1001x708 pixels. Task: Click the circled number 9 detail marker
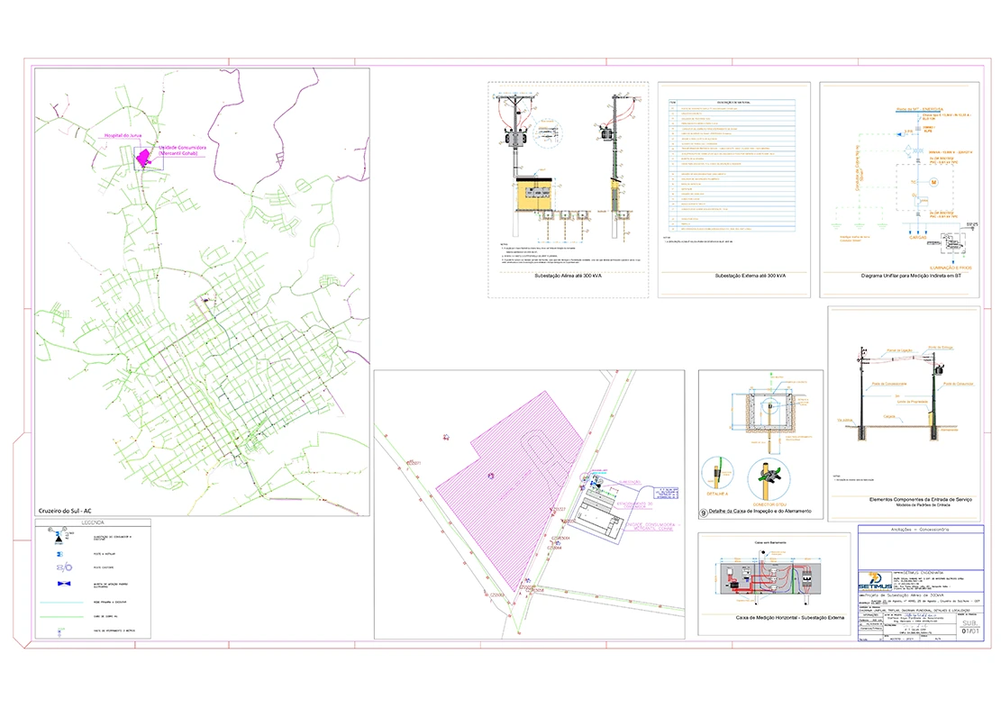click(x=704, y=512)
